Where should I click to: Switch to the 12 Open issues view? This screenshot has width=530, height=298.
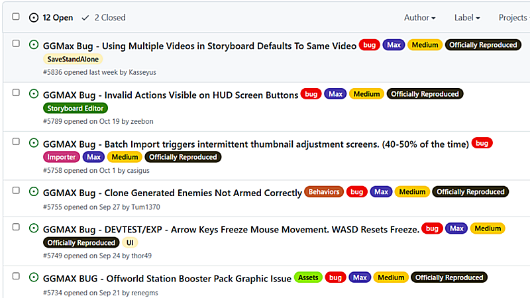coord(58,18)
